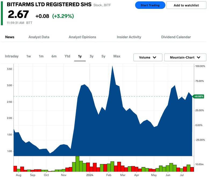Open the News tab
Viewport: 215px width, 181px height.
(10, 37)
